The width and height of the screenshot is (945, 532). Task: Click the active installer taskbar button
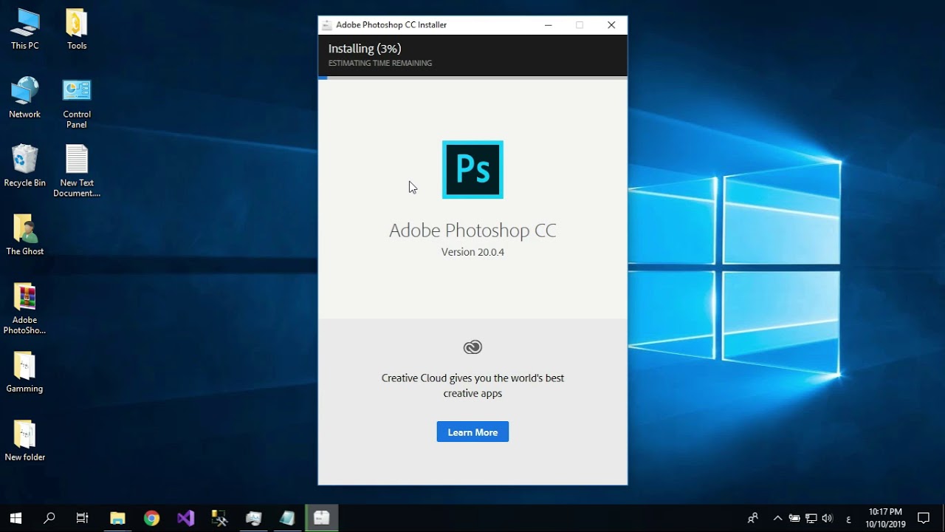(321, 518)
